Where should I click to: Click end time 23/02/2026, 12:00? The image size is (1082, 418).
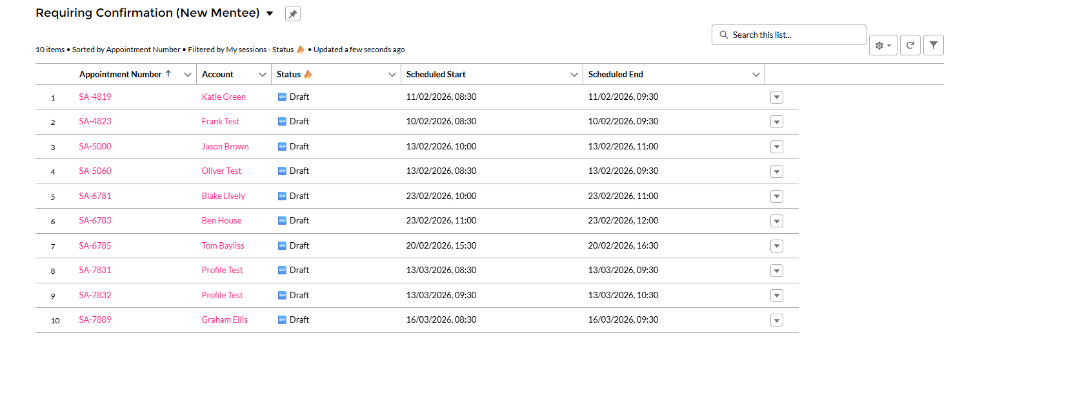(623, 220)
